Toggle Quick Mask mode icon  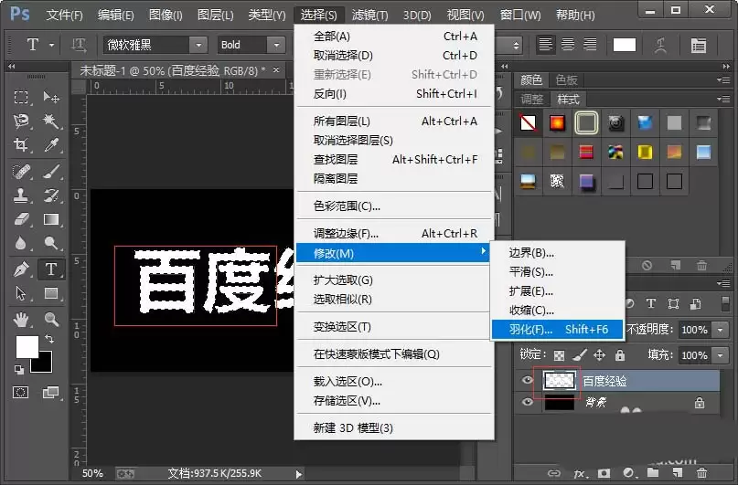click(21, 393)
